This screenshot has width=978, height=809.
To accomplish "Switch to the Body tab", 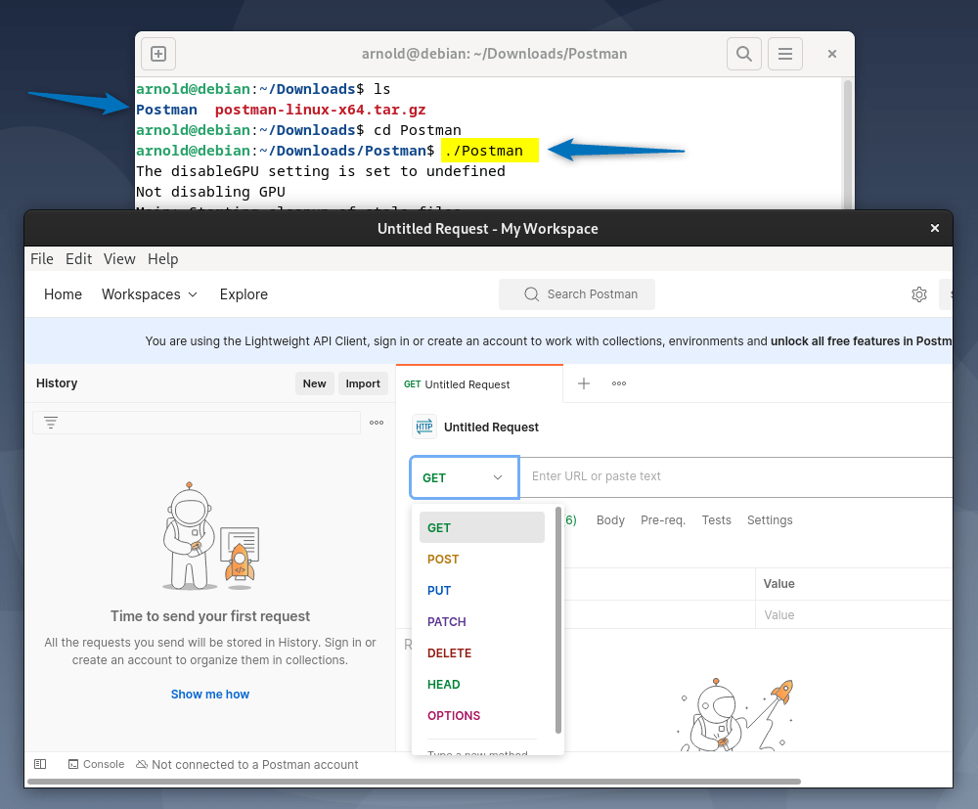I will [x=610, y=519].
